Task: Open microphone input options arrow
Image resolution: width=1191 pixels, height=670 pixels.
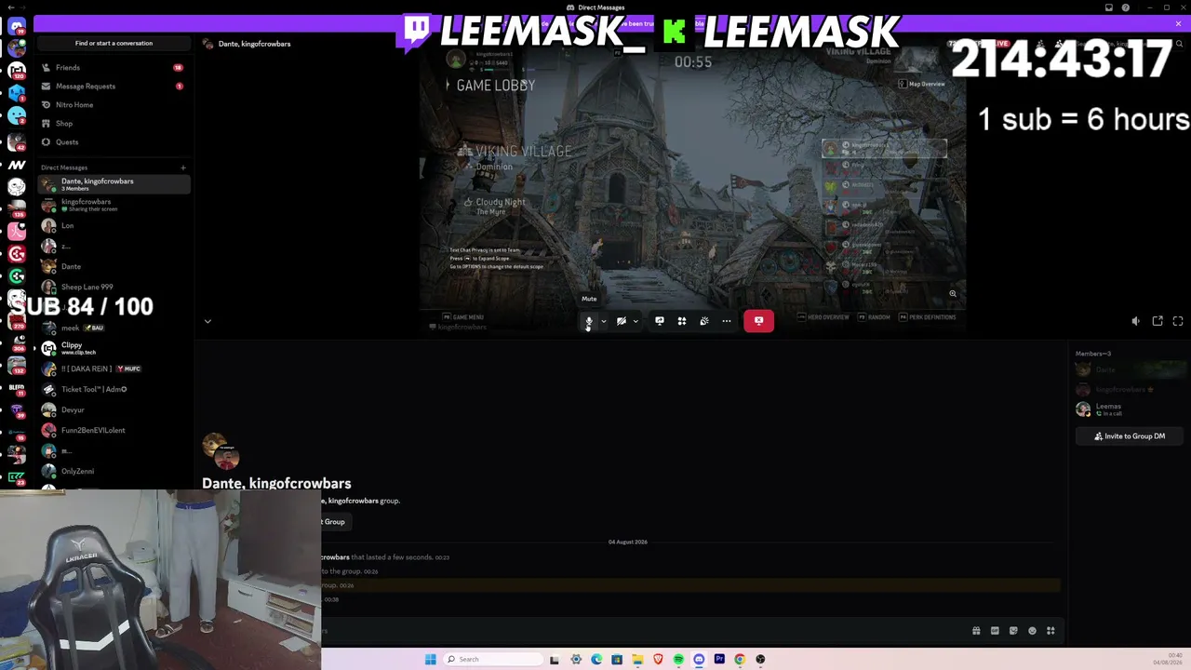Action: (603, 321)
